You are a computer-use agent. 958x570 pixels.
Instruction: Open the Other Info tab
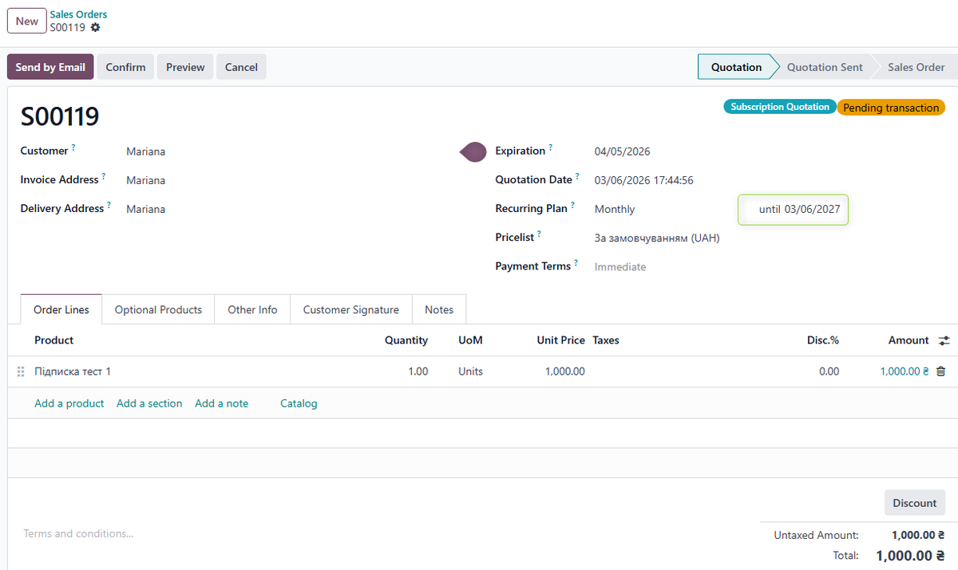252,309
